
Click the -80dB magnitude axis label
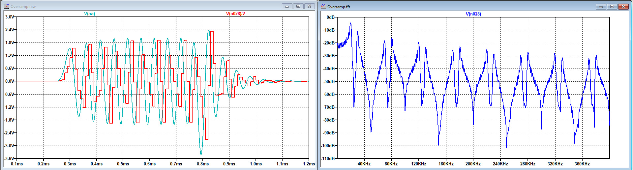click(329, 120)
